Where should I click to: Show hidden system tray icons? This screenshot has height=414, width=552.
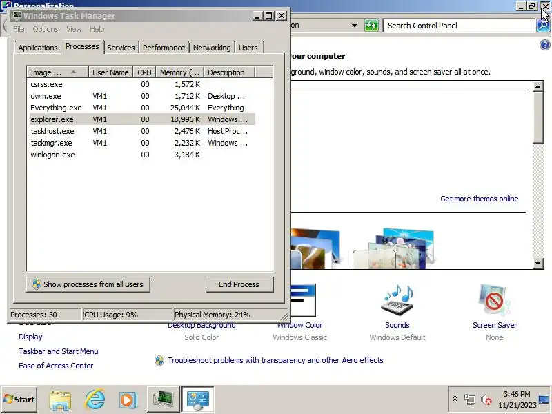click(455, 399)
